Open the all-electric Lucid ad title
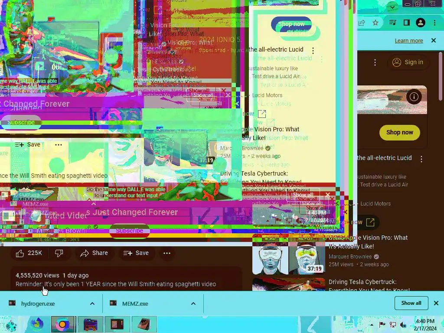This screenshot has height=333, width=444. point(384,158)
